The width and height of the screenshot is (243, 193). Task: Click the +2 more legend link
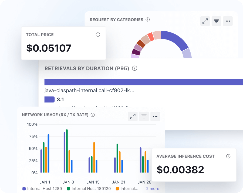coord(151,189)
